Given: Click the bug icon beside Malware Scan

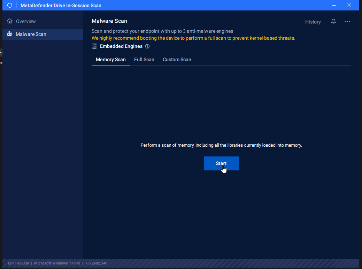Looking at the screenshot, I should click(10, 34).
